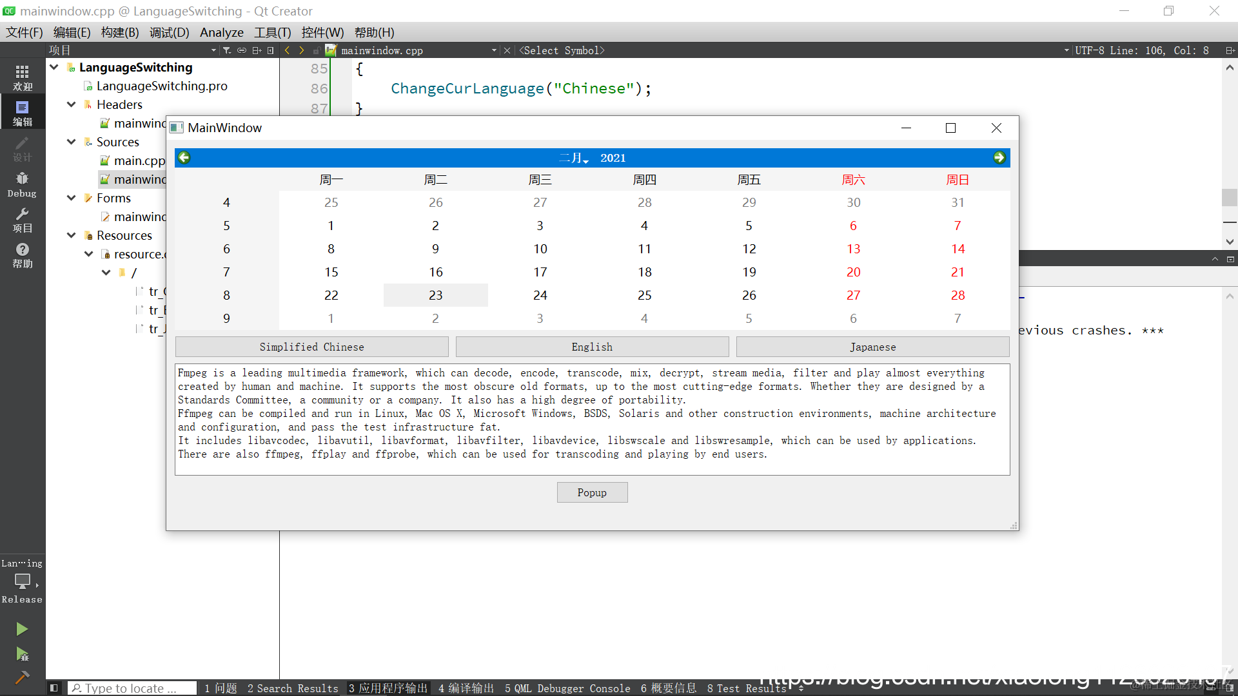1238x696 pixels.
Task: Select calendar date 14 in red
Action: pyautogui.click(x=958, y=249)
